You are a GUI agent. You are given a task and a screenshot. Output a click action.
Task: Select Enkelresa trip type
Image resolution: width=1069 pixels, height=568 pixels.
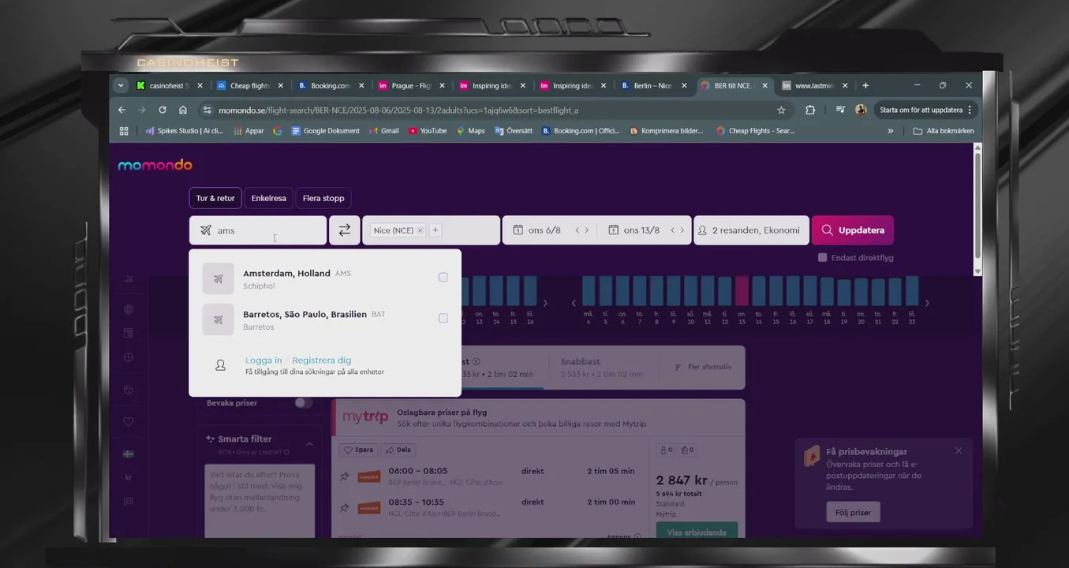(268, 198)
